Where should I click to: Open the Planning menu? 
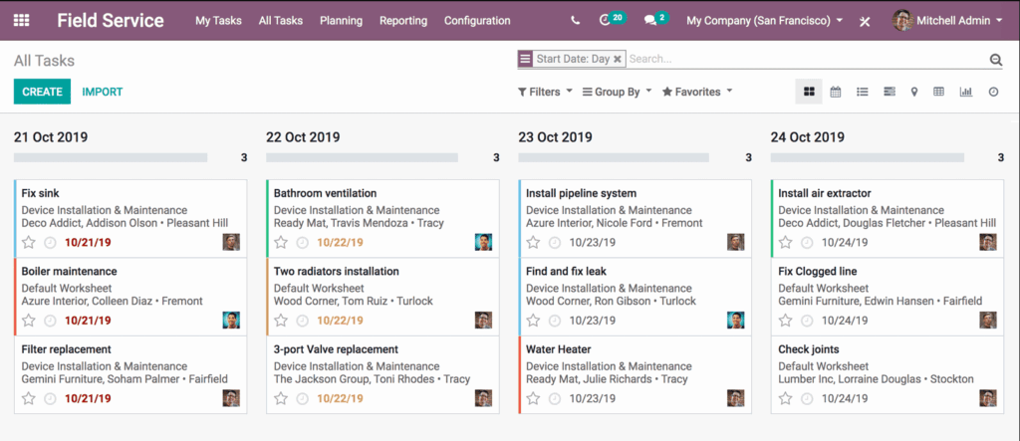pyautogui.click(x=341, y=20)
